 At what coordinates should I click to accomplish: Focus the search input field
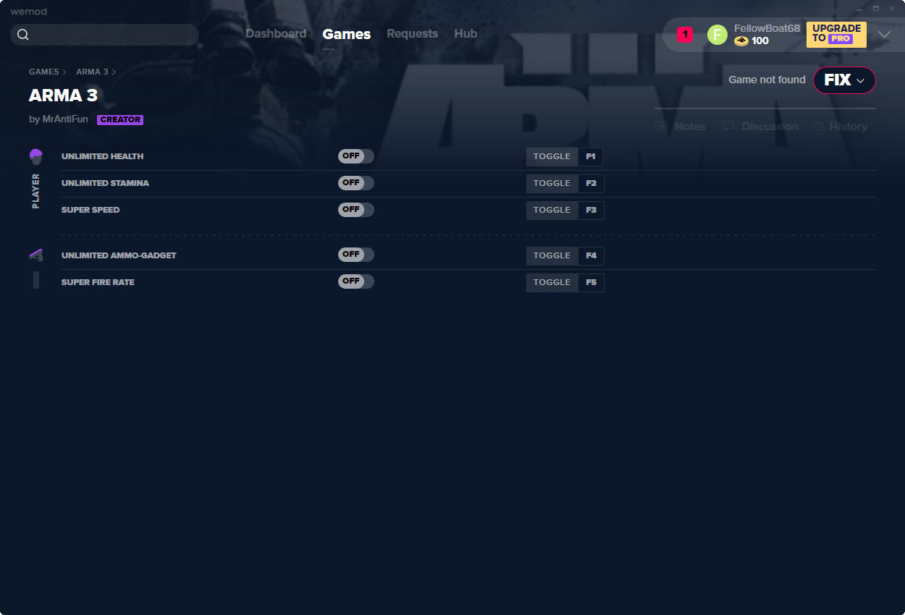click(112, 35)
